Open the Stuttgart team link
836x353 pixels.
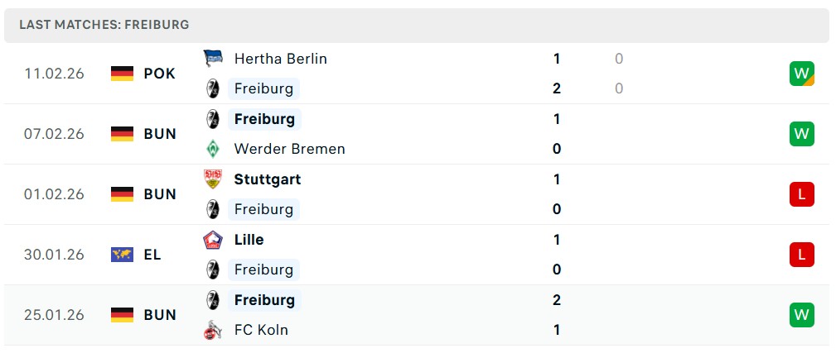coord(267,179)
